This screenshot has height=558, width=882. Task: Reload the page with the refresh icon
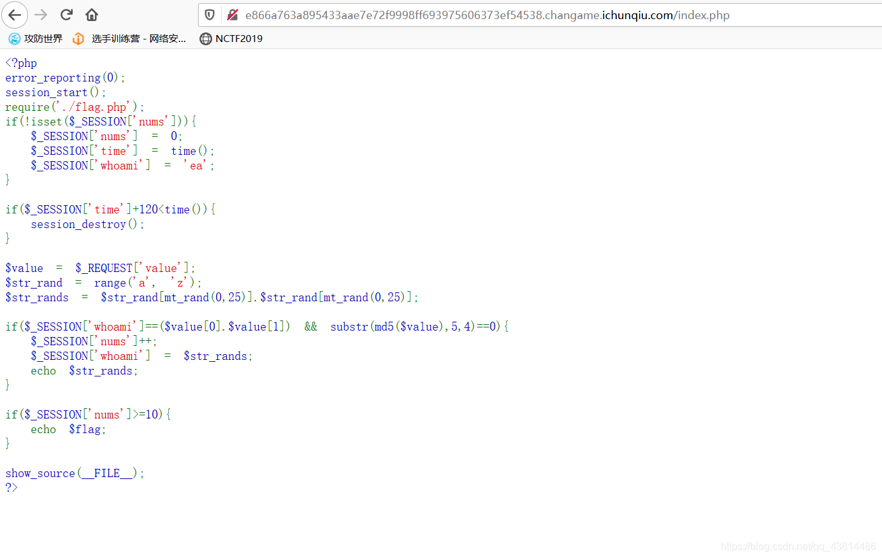pyautogui.click(x=66, y=15)
